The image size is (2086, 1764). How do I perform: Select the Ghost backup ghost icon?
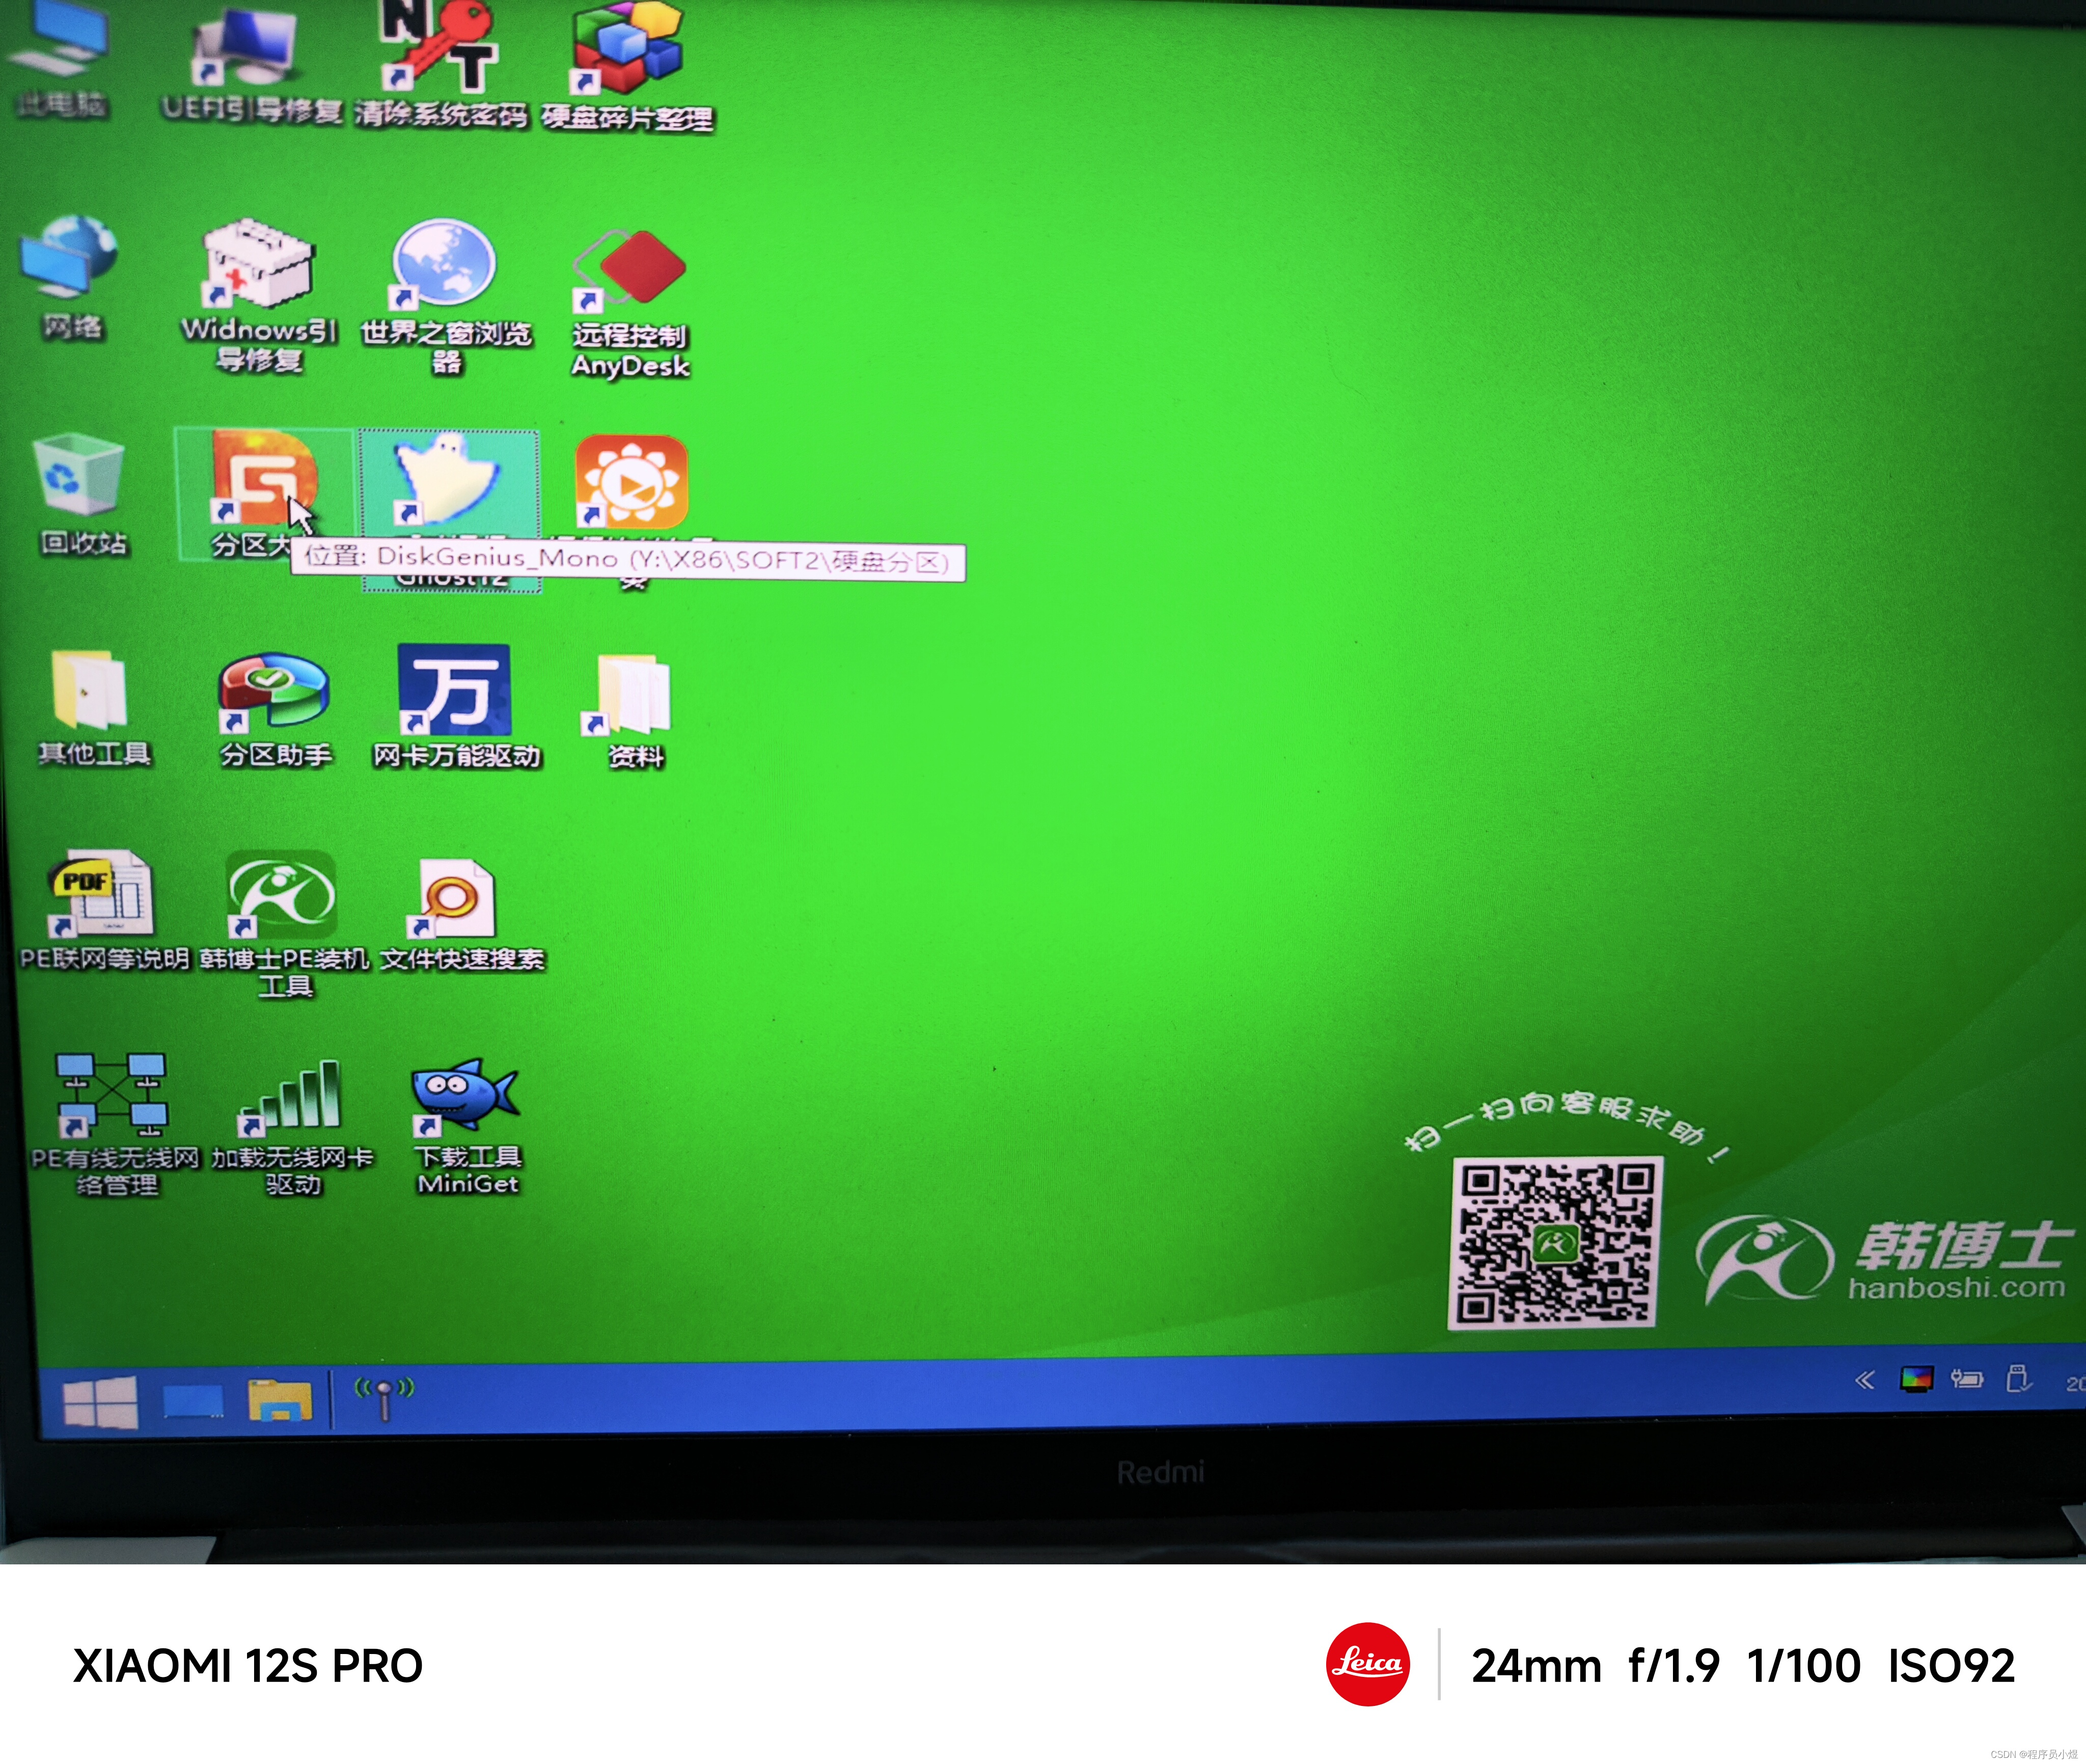(448, 480)
